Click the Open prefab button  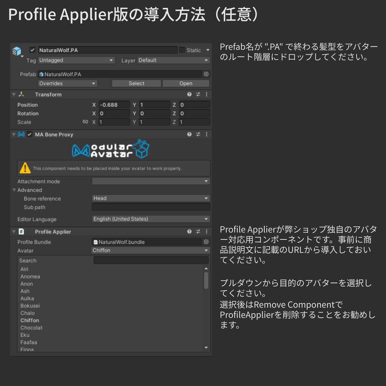[x=186, y=83]
